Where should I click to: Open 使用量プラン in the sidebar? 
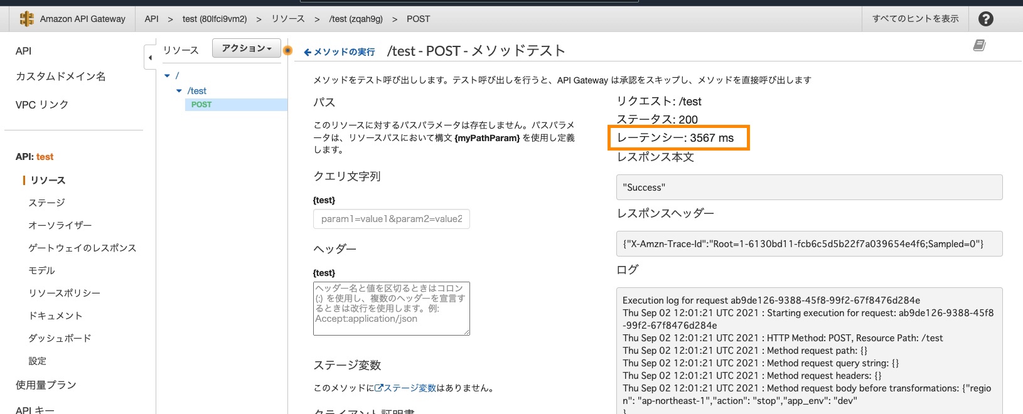[x=46, y=385]
